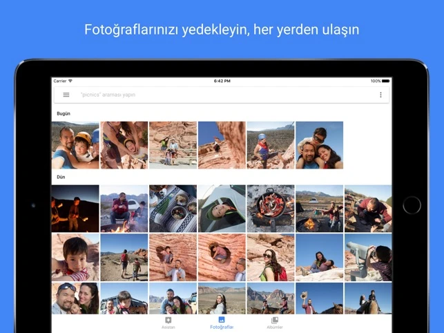Tap the 100% battery text
The width and height of the screenshot is (444, 333).
376,81
